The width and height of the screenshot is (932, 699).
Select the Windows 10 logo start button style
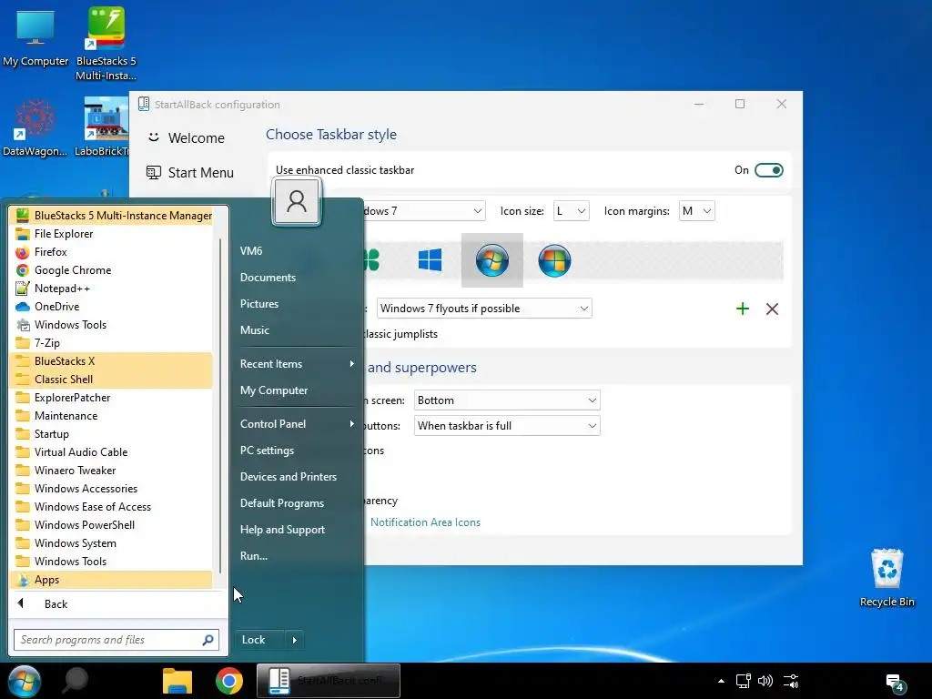point(430,260)
